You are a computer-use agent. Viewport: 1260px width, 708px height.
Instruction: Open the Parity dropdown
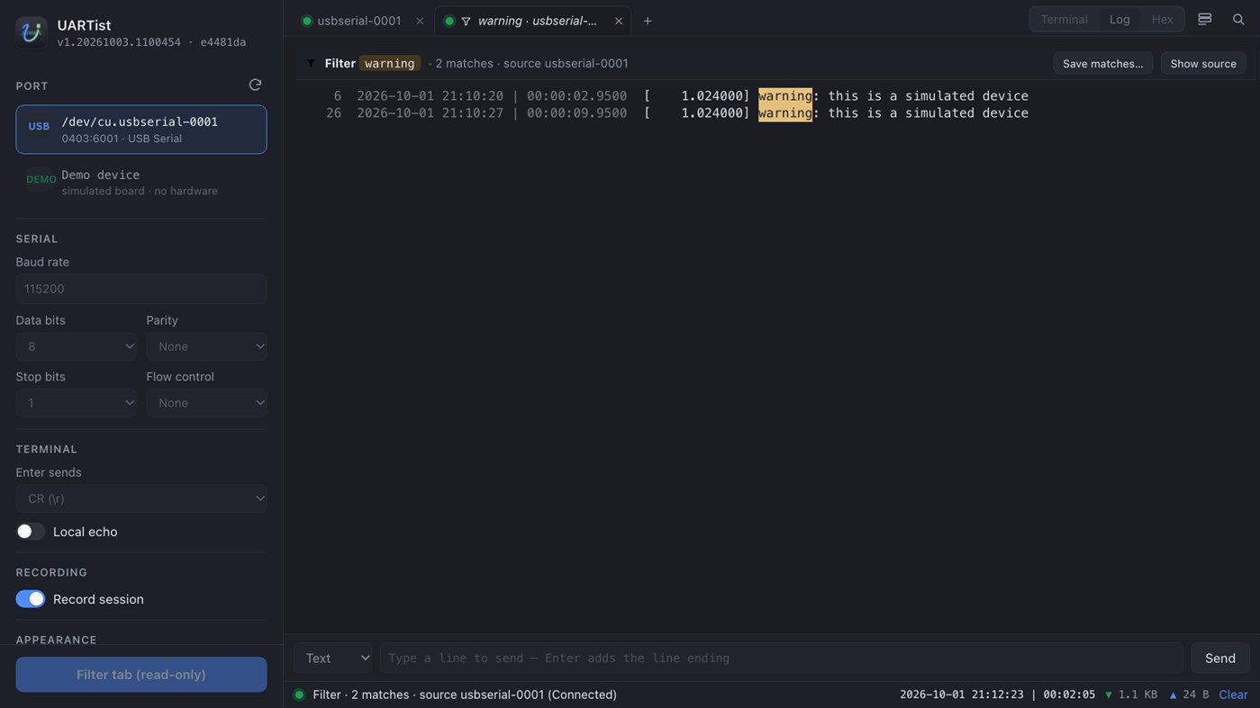coord(207,346)
